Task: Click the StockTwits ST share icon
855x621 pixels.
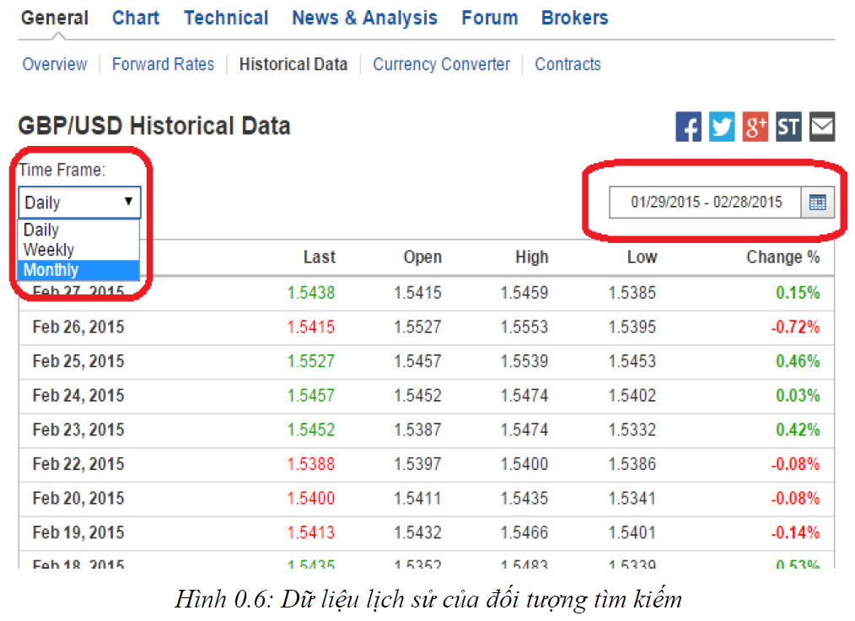Action: coord(788,127)
